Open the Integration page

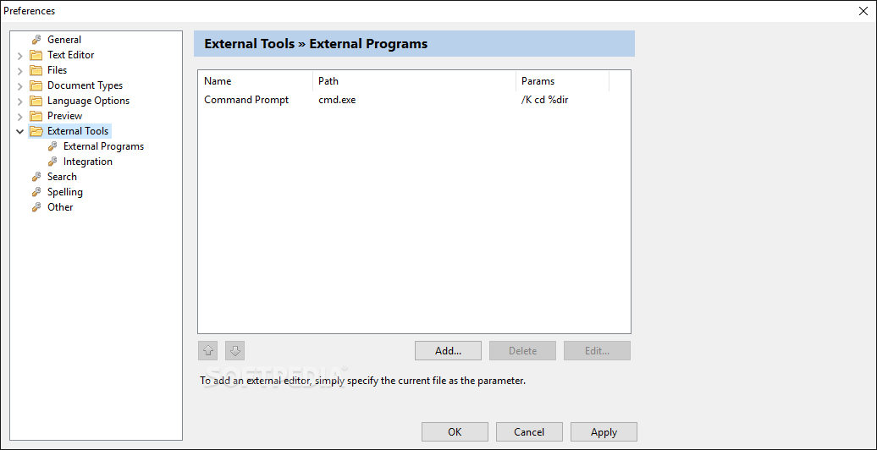(x=88, y=162)
